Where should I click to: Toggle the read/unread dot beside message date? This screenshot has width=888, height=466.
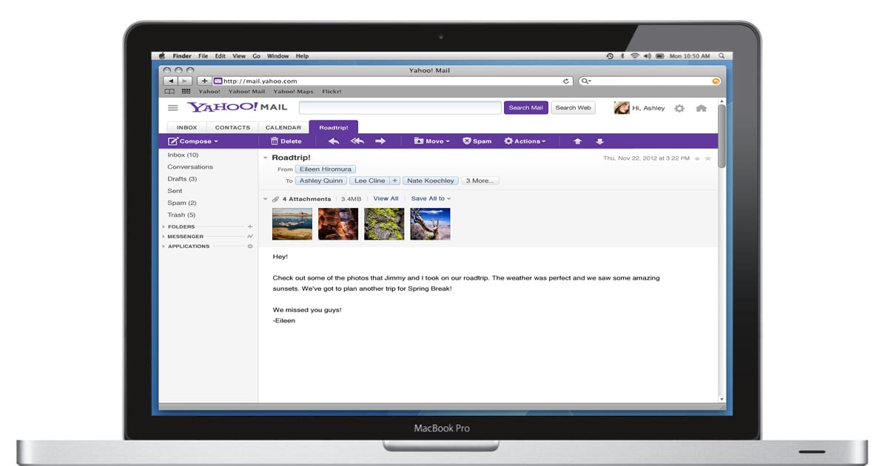coord(697,158)
